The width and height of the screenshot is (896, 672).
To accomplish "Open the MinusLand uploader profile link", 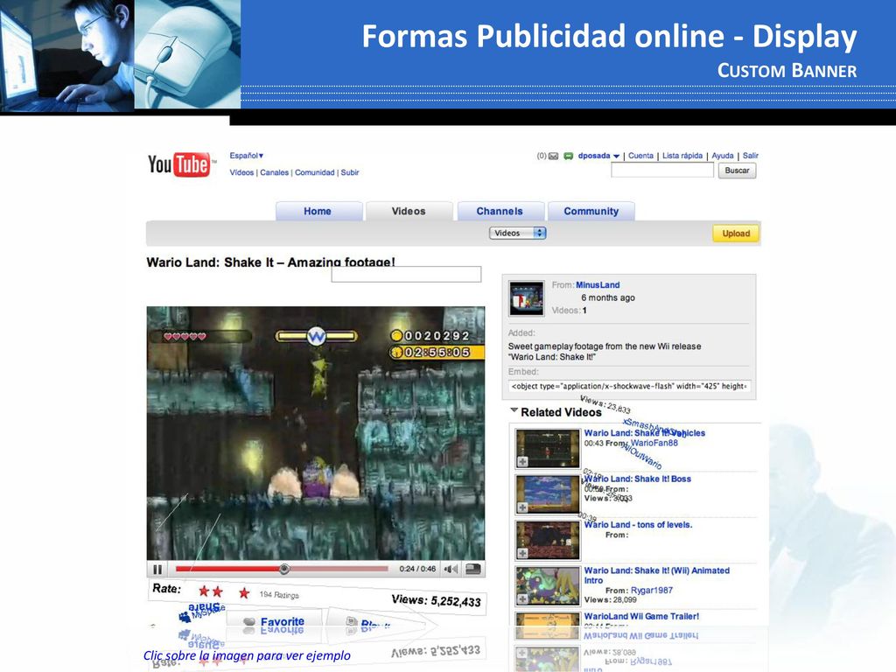I will [x=598, y=284].
